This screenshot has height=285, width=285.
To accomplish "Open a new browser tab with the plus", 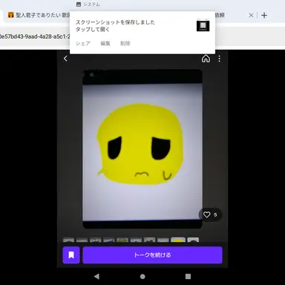I will [264, 15].
